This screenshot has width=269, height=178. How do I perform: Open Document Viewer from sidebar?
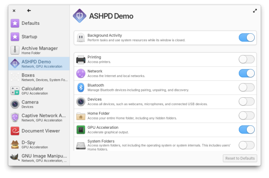(39, 131)
